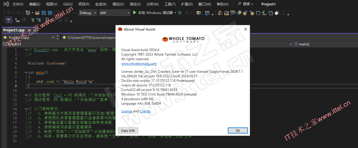Open the 扩展(X) menu
This screenshot has height=148, width=358.
click(x=187, y=4)
